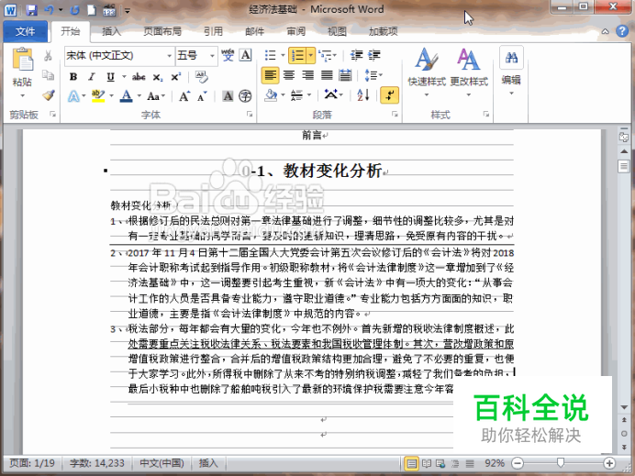Apply subscript formatting

158,77
